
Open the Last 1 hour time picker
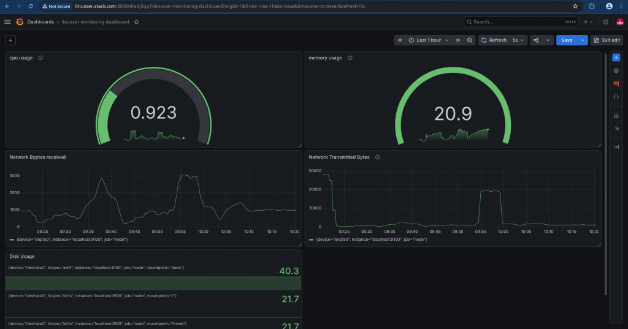(x=429, y=40)
